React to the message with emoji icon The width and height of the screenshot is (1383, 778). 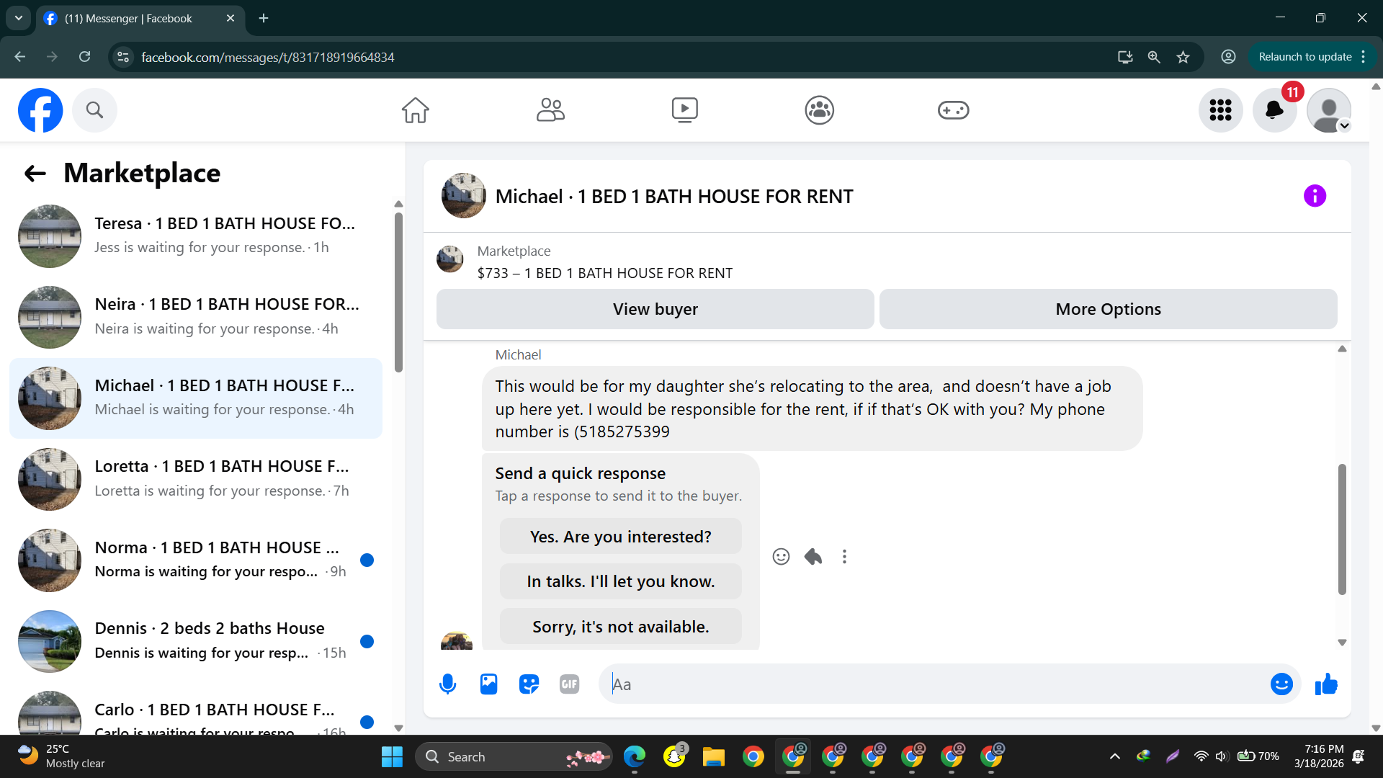[781, 556]
